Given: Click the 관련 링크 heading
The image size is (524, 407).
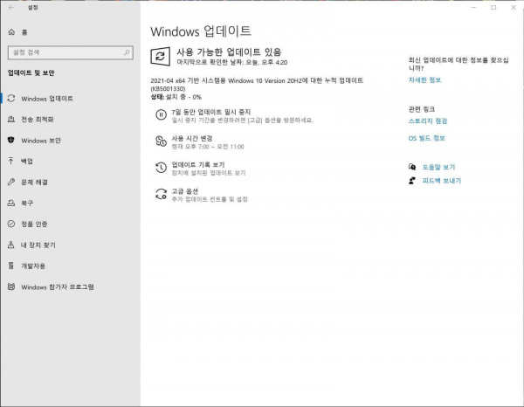Looking at the screenshot, I should pyautogui.click(x=422, y=109).
